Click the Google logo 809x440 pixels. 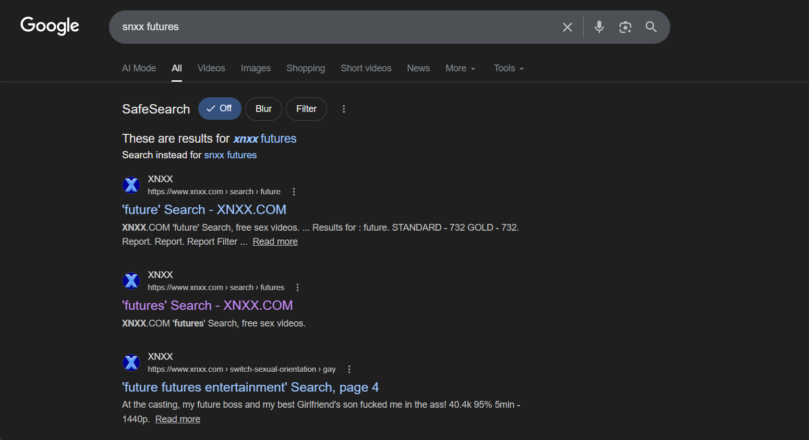tap(50, 26)
